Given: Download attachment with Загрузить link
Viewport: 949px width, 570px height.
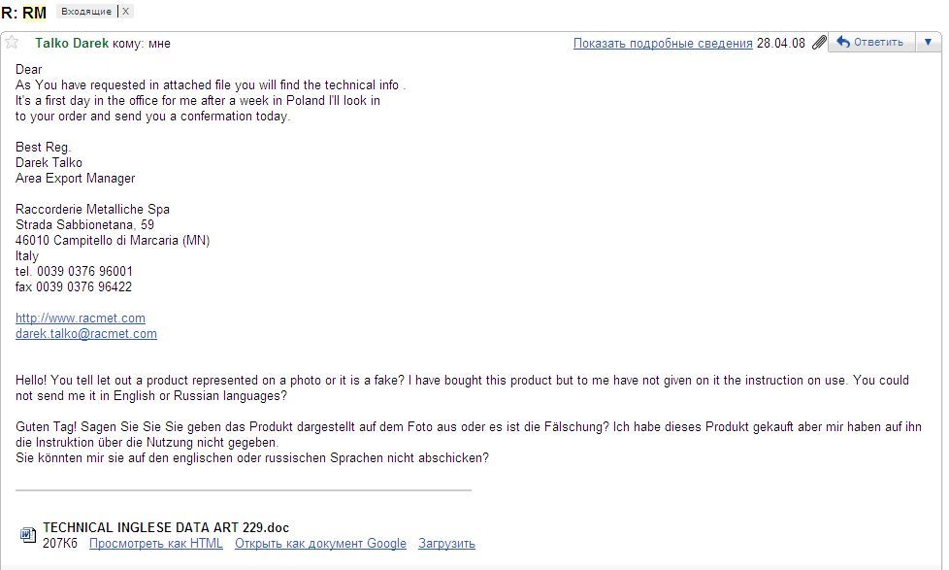Looking at the screenshot, I should click(x=446, y=544).
